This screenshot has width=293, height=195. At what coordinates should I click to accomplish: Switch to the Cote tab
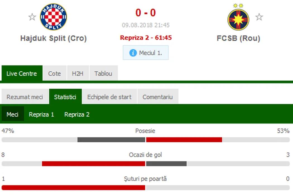coord(54,74)
